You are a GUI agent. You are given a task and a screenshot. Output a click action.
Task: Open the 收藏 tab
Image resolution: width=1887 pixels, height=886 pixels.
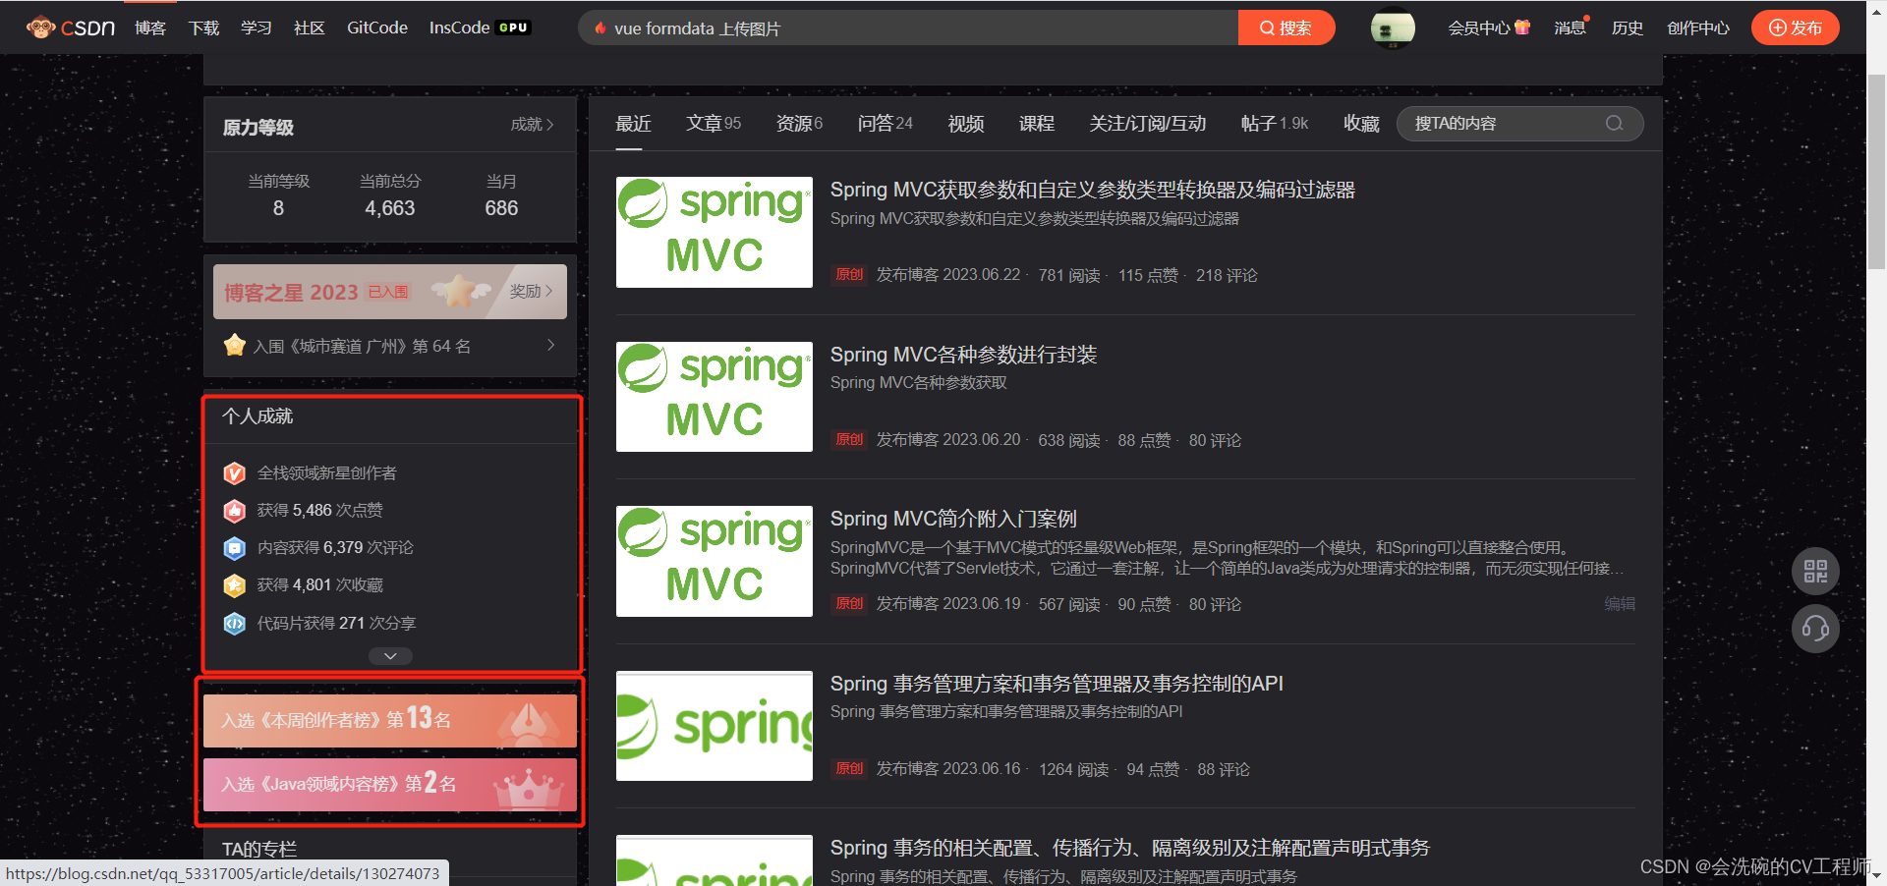1361,124
